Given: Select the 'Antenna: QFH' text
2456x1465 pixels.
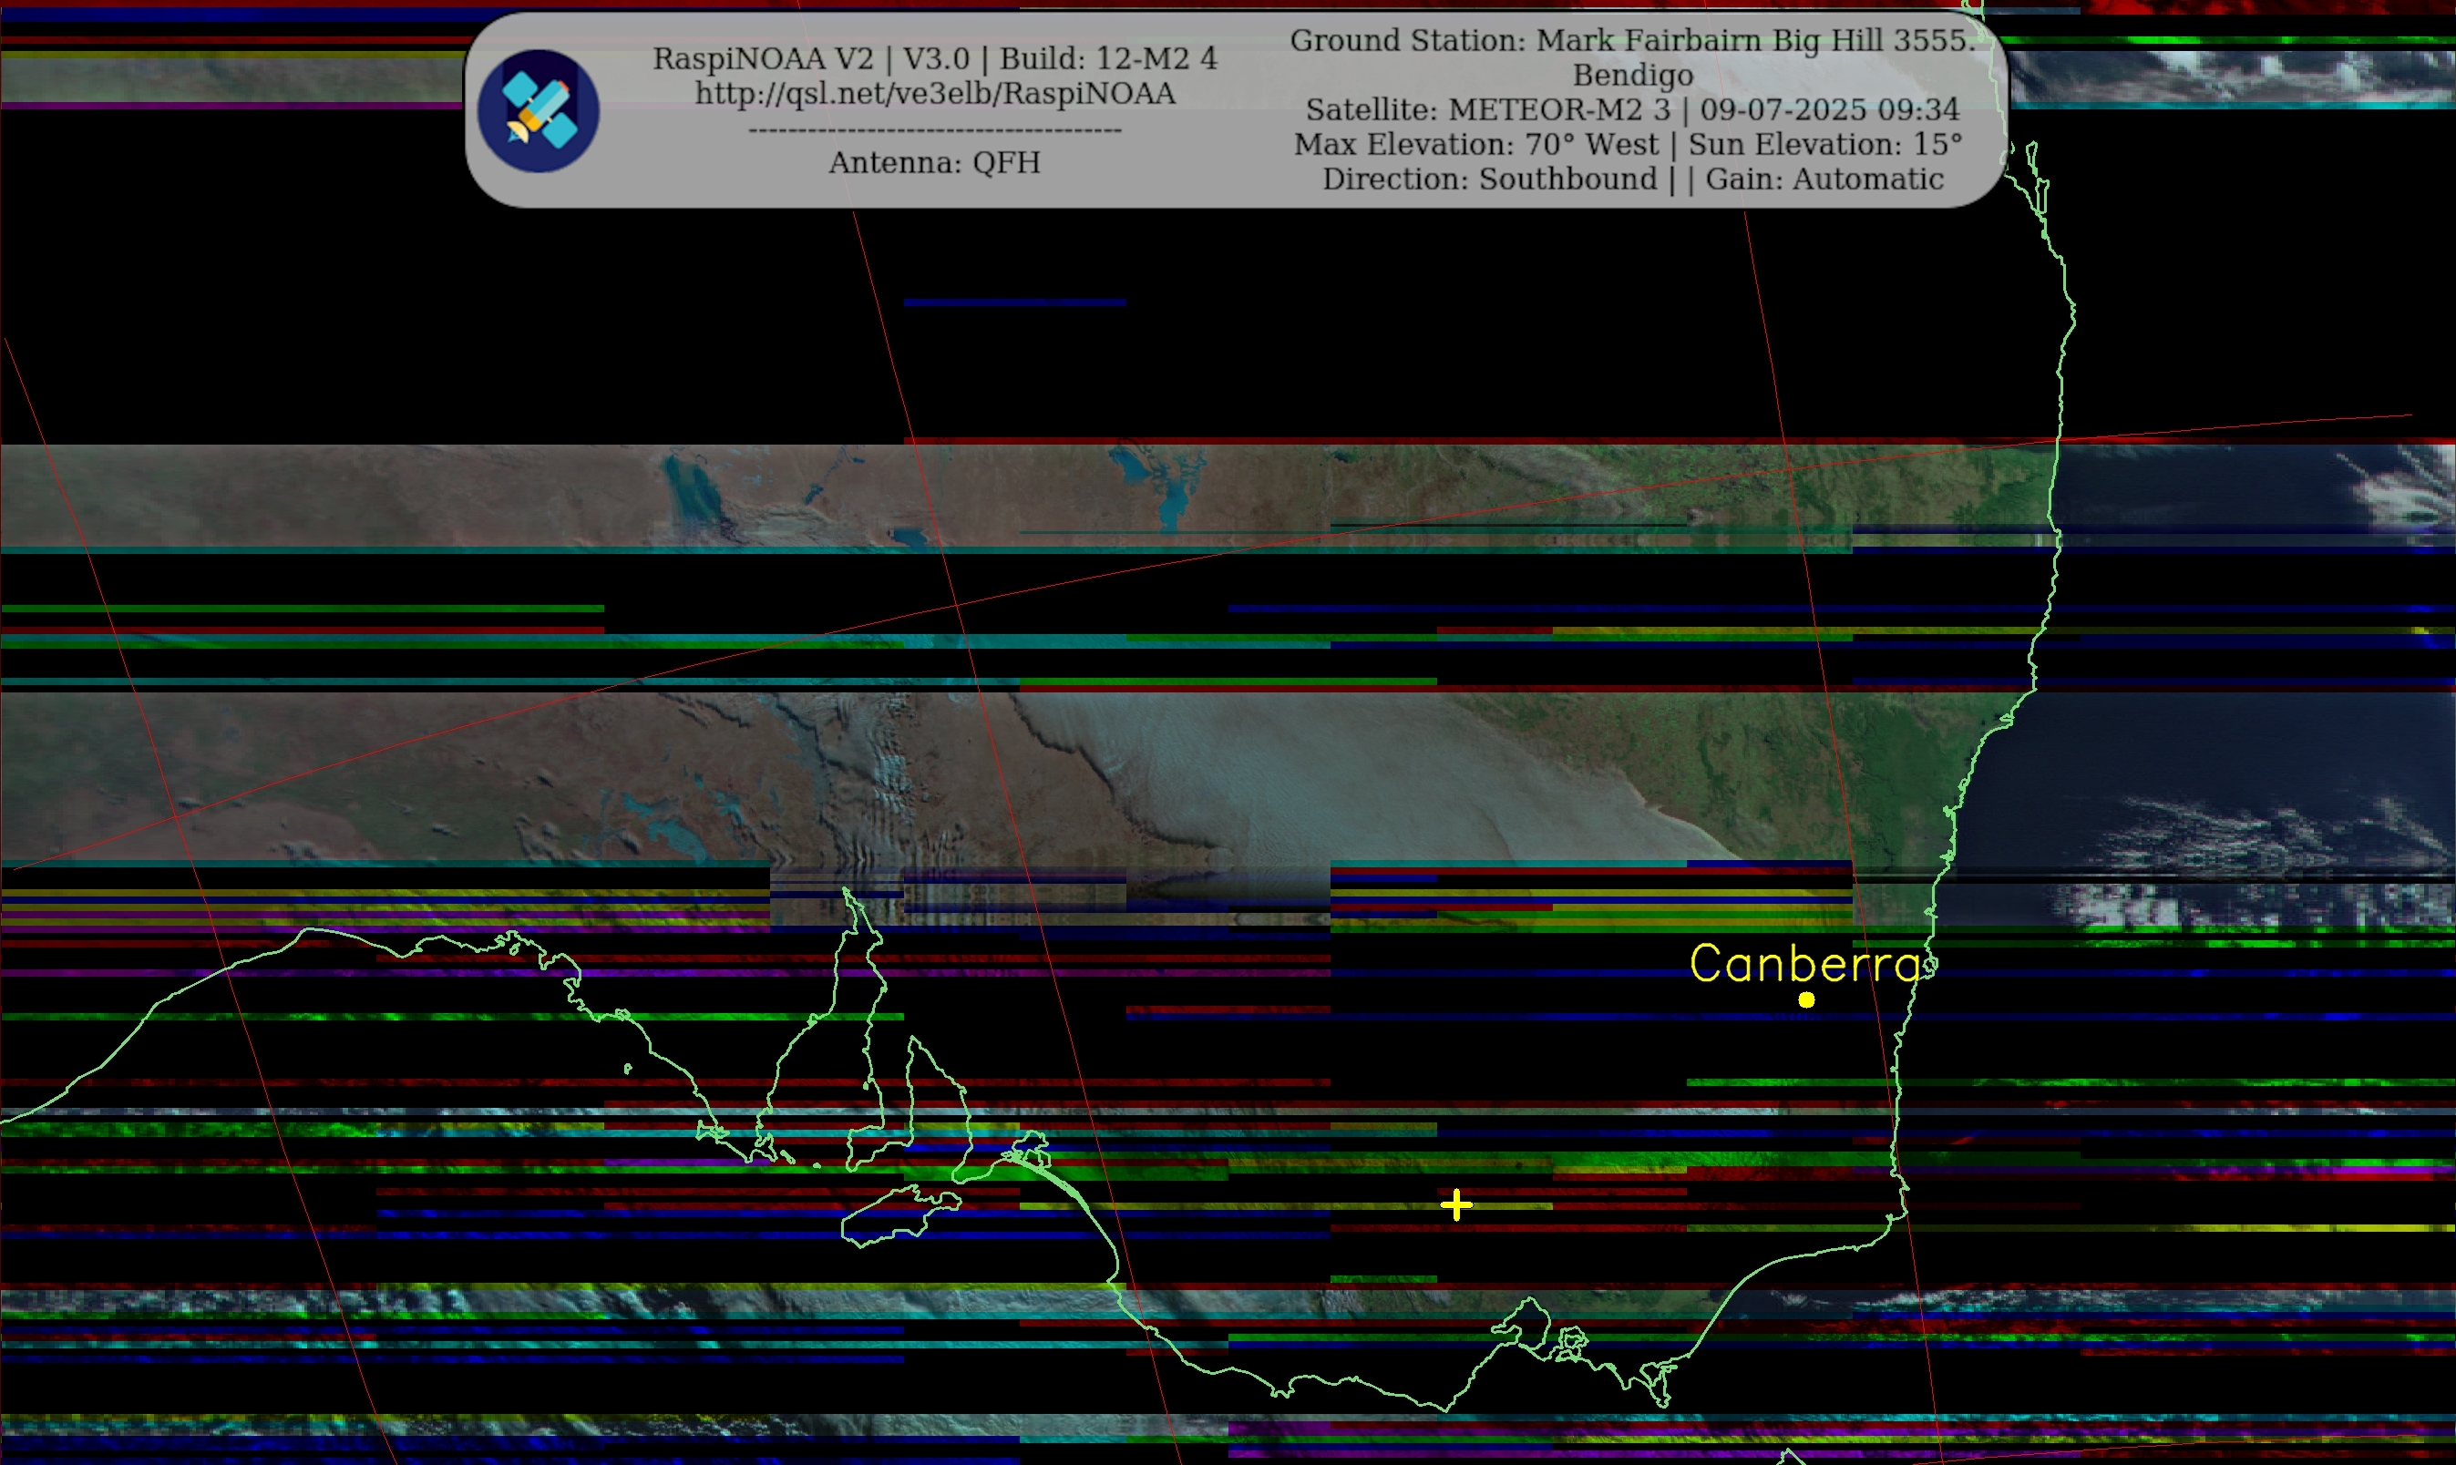Looking at the screenshot, I should coord(934,163).
